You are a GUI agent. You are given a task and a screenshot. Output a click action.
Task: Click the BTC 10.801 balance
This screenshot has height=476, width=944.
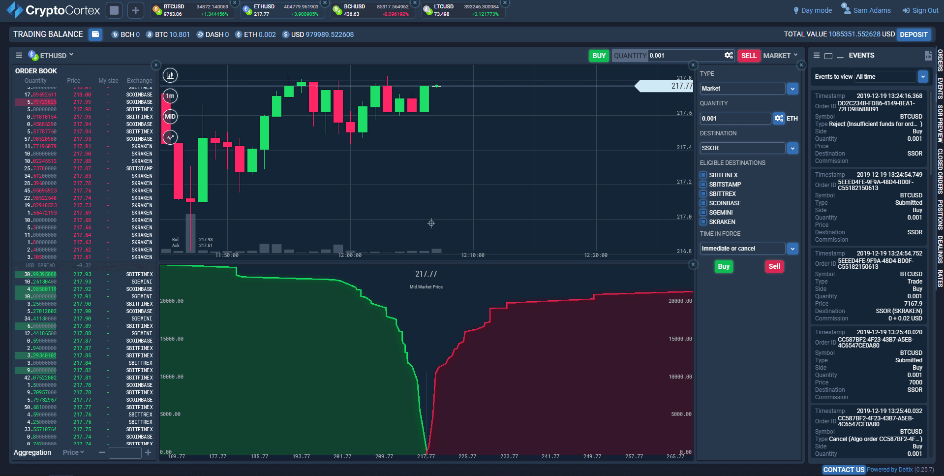[168, 34]
